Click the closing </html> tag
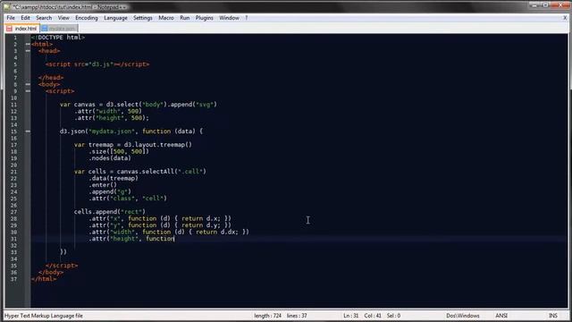The height and width of the screenshot is (322, 572). [44, 279]
